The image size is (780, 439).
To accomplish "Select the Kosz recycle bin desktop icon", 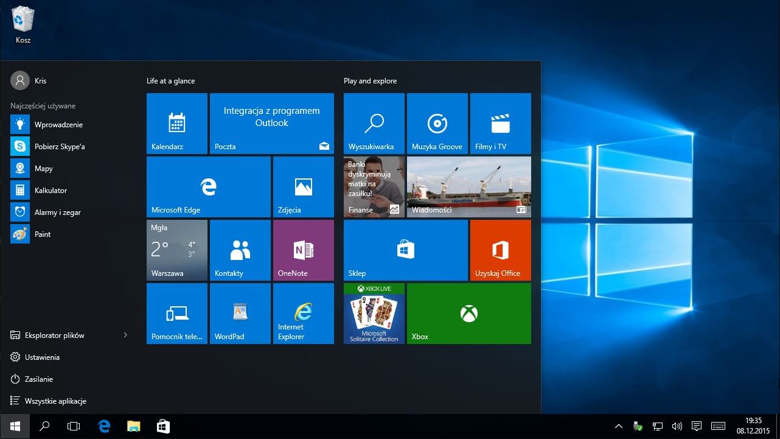I will click(23, 26).
